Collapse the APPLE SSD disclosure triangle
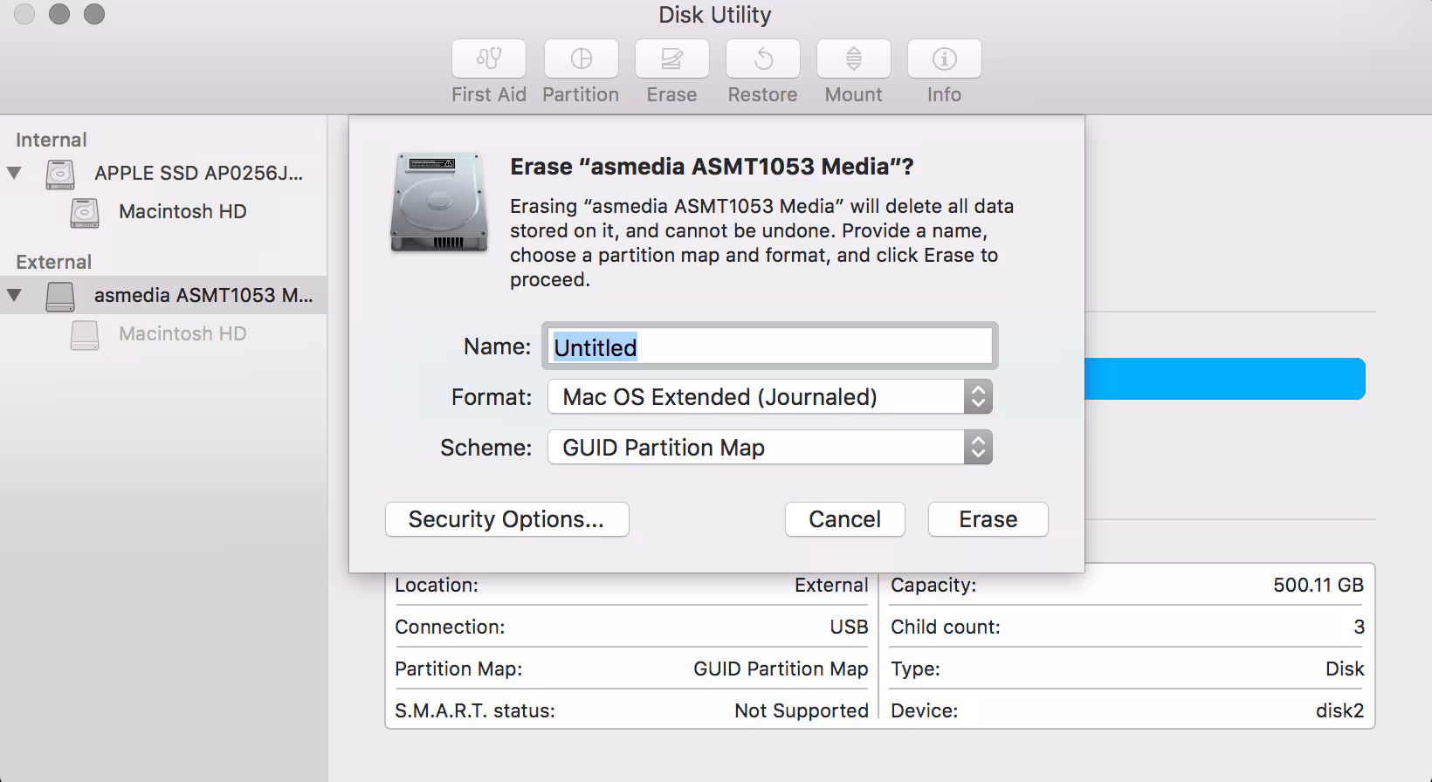The width and height of the screenshot is (1432, 782). (x=15, y=173)
